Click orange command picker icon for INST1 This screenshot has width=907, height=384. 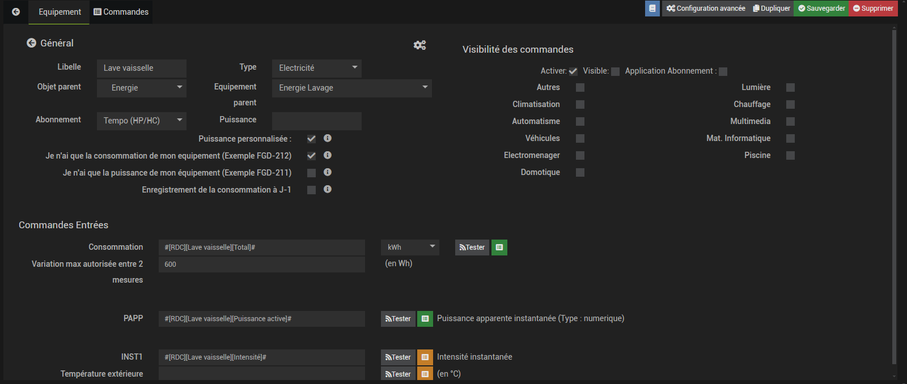425,357
